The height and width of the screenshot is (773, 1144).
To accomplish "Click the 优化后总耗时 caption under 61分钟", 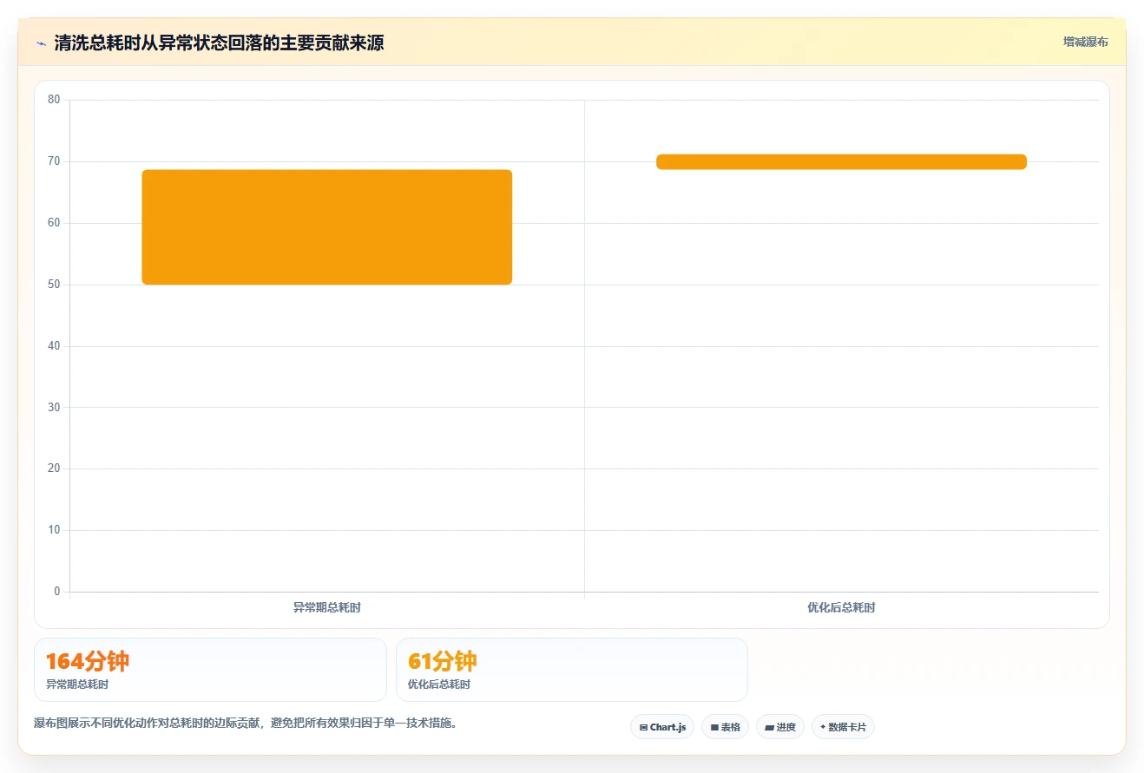I will [x=439, y=685].
